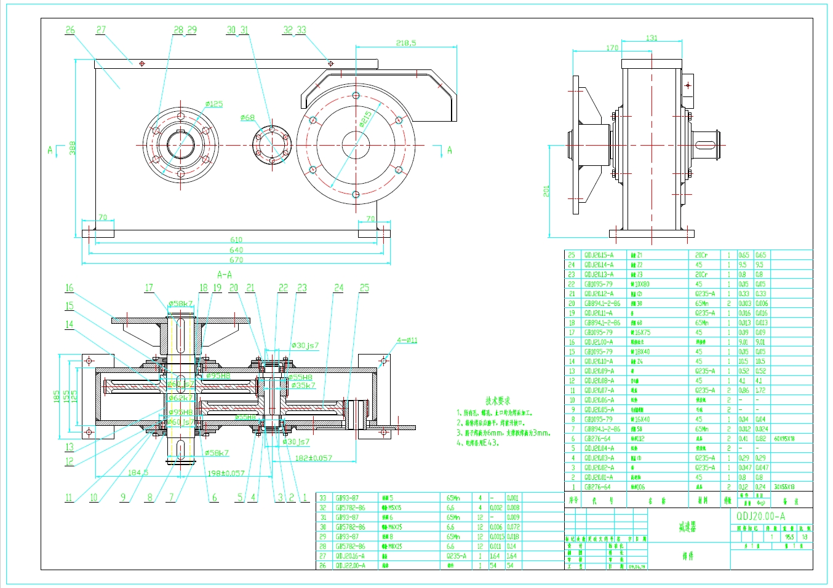Viewport: 833px width, 588px height.
Task: Click the QDJ20.13-A cell in the parts list
Action: (599, 275)
